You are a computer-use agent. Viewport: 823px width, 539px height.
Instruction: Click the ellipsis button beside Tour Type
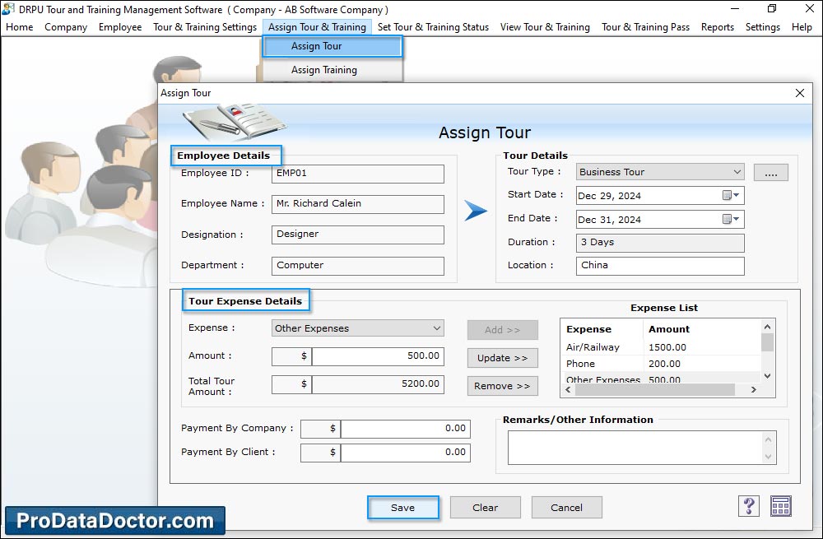770,172
